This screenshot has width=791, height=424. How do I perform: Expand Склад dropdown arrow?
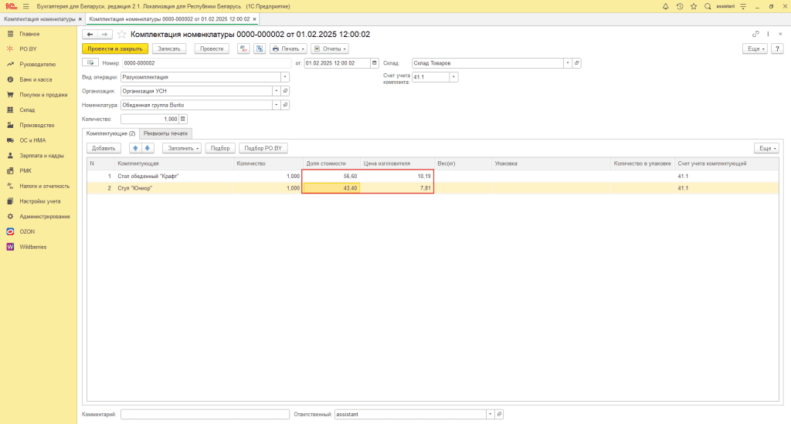[x=568, y=63]
